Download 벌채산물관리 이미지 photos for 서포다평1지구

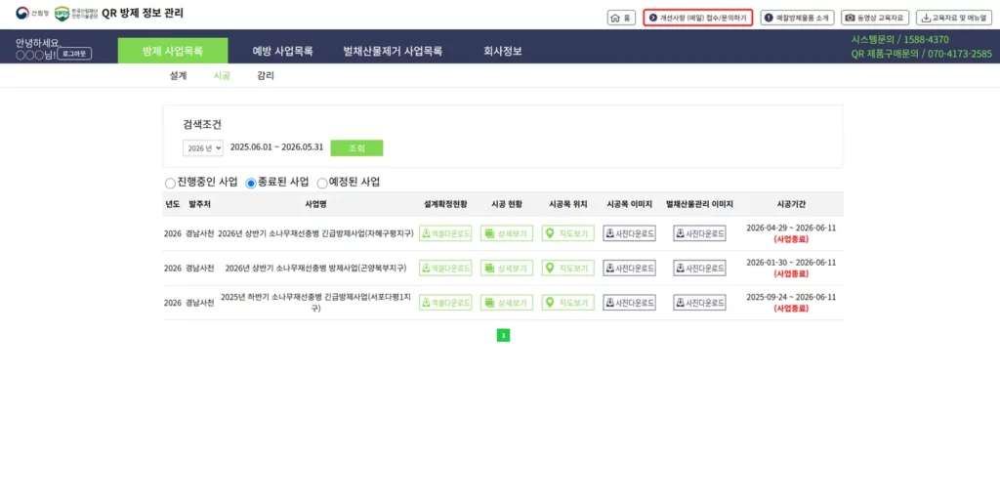click(699, 303)
